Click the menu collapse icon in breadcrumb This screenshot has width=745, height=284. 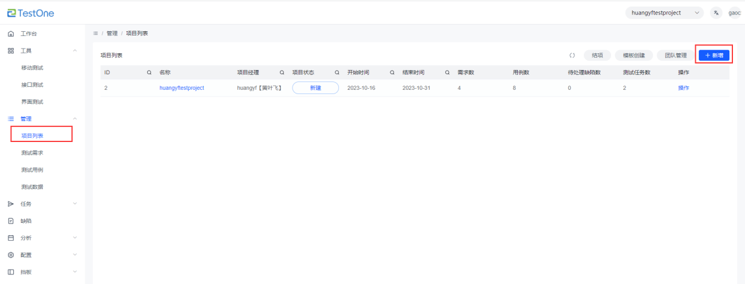[x=96, y=33]
